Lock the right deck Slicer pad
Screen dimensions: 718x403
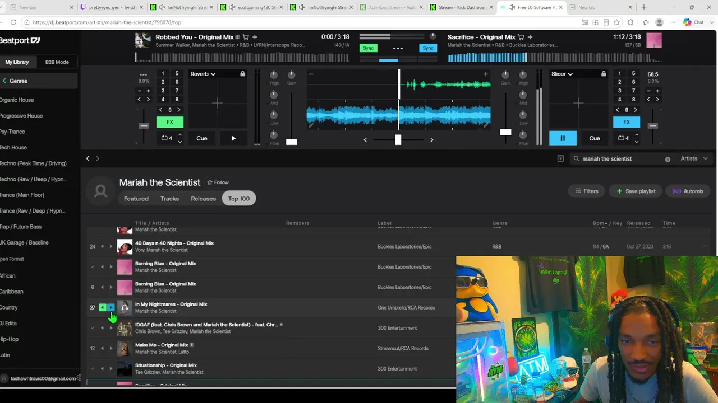click(604, 74)
